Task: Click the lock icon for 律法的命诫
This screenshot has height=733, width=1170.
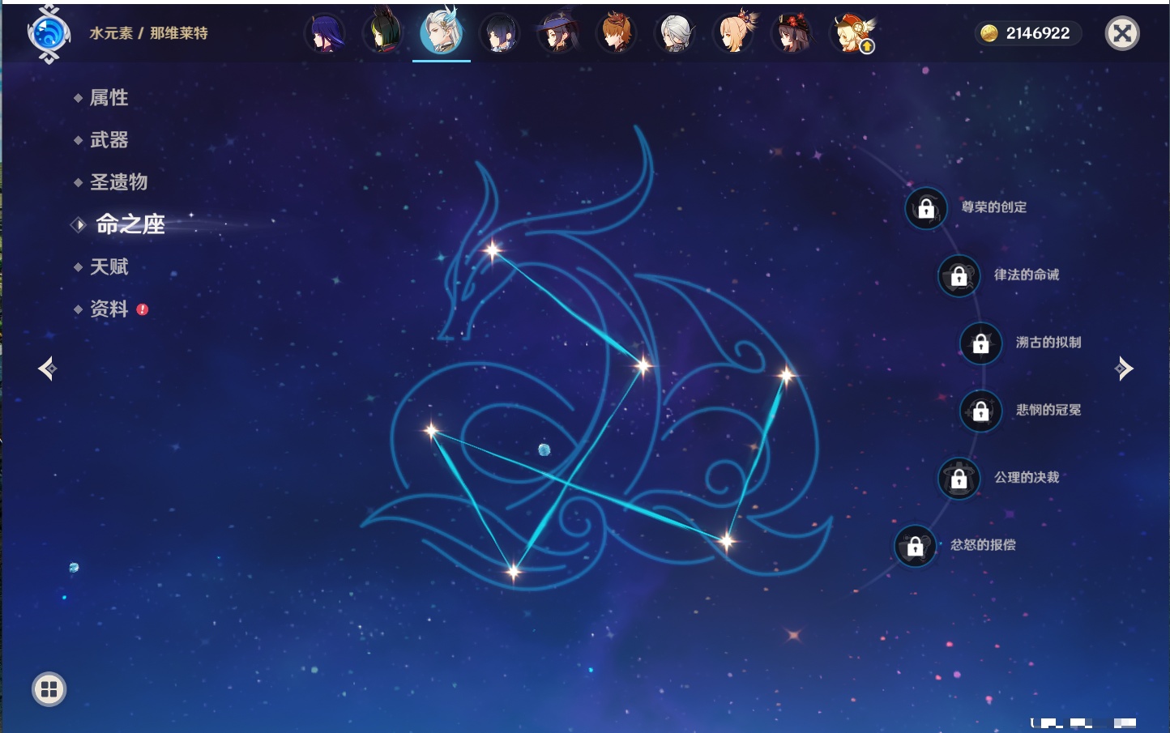Action: coord(959,275)
